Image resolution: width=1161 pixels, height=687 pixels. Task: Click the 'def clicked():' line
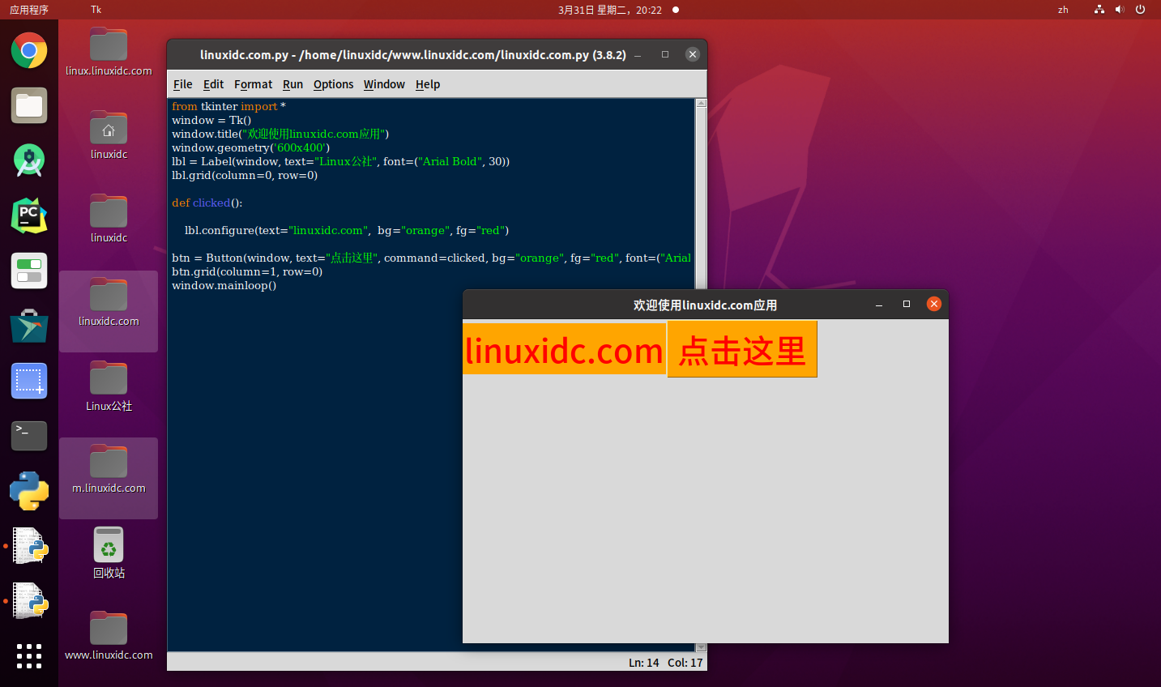[207, 203]
